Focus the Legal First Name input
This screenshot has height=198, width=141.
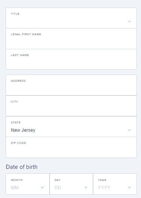tap(71, 39)
